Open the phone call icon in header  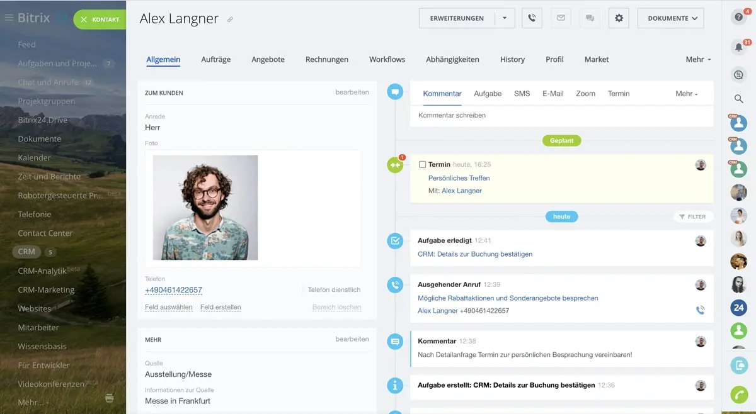pyautogui.click(x=532, y=18)
